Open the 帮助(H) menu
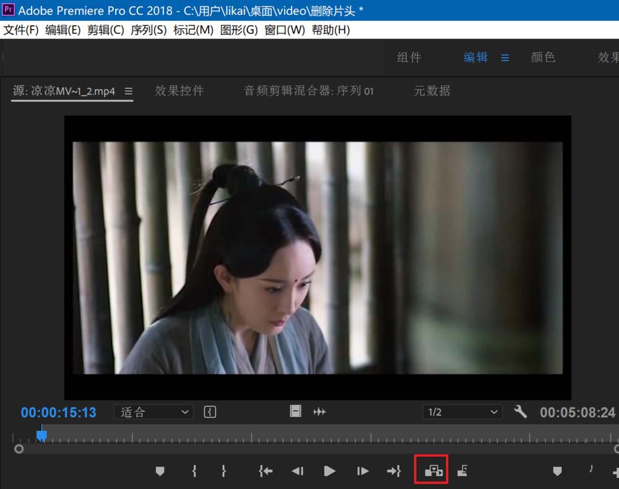 pyautogui.click(x=331, y=30)
